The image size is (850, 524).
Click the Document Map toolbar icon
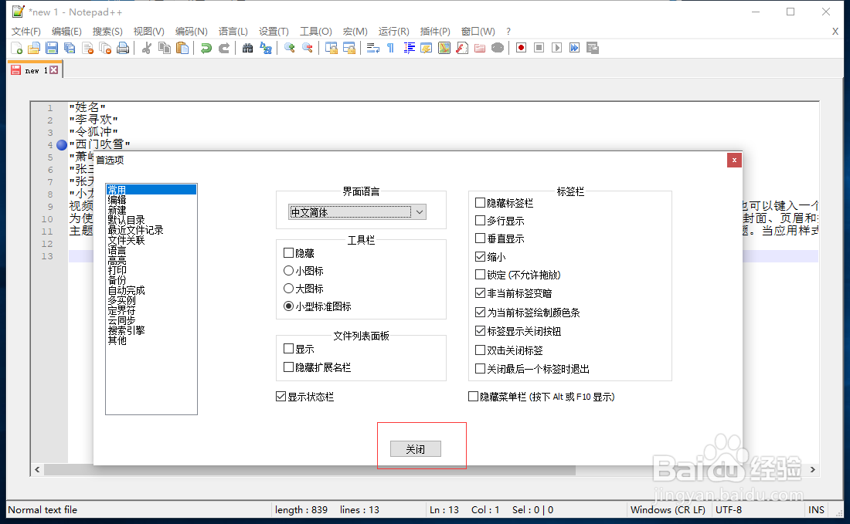pos(444,48)
